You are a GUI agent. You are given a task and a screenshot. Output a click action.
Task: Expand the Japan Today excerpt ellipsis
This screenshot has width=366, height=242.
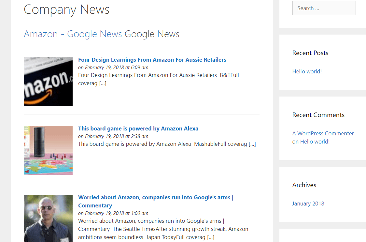pyautogui.click(x=211, y=237)
